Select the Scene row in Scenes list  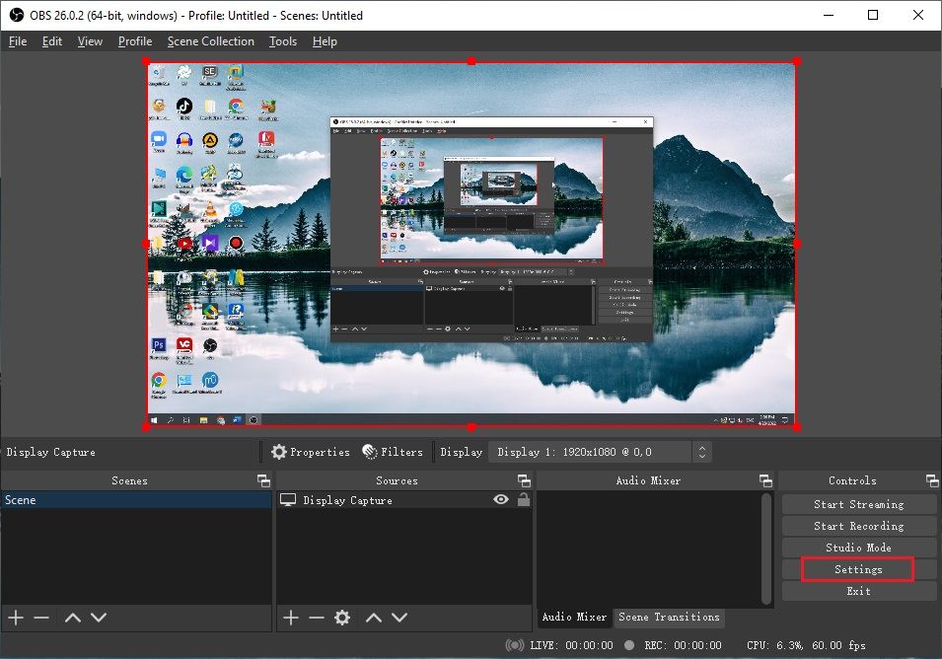(137, 500)
